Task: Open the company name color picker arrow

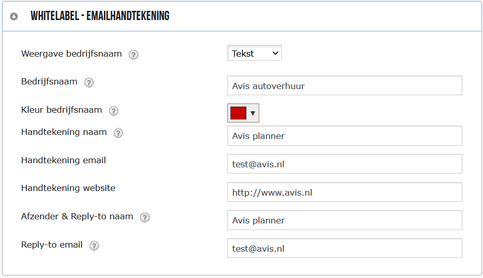Action: pos(253,113)
